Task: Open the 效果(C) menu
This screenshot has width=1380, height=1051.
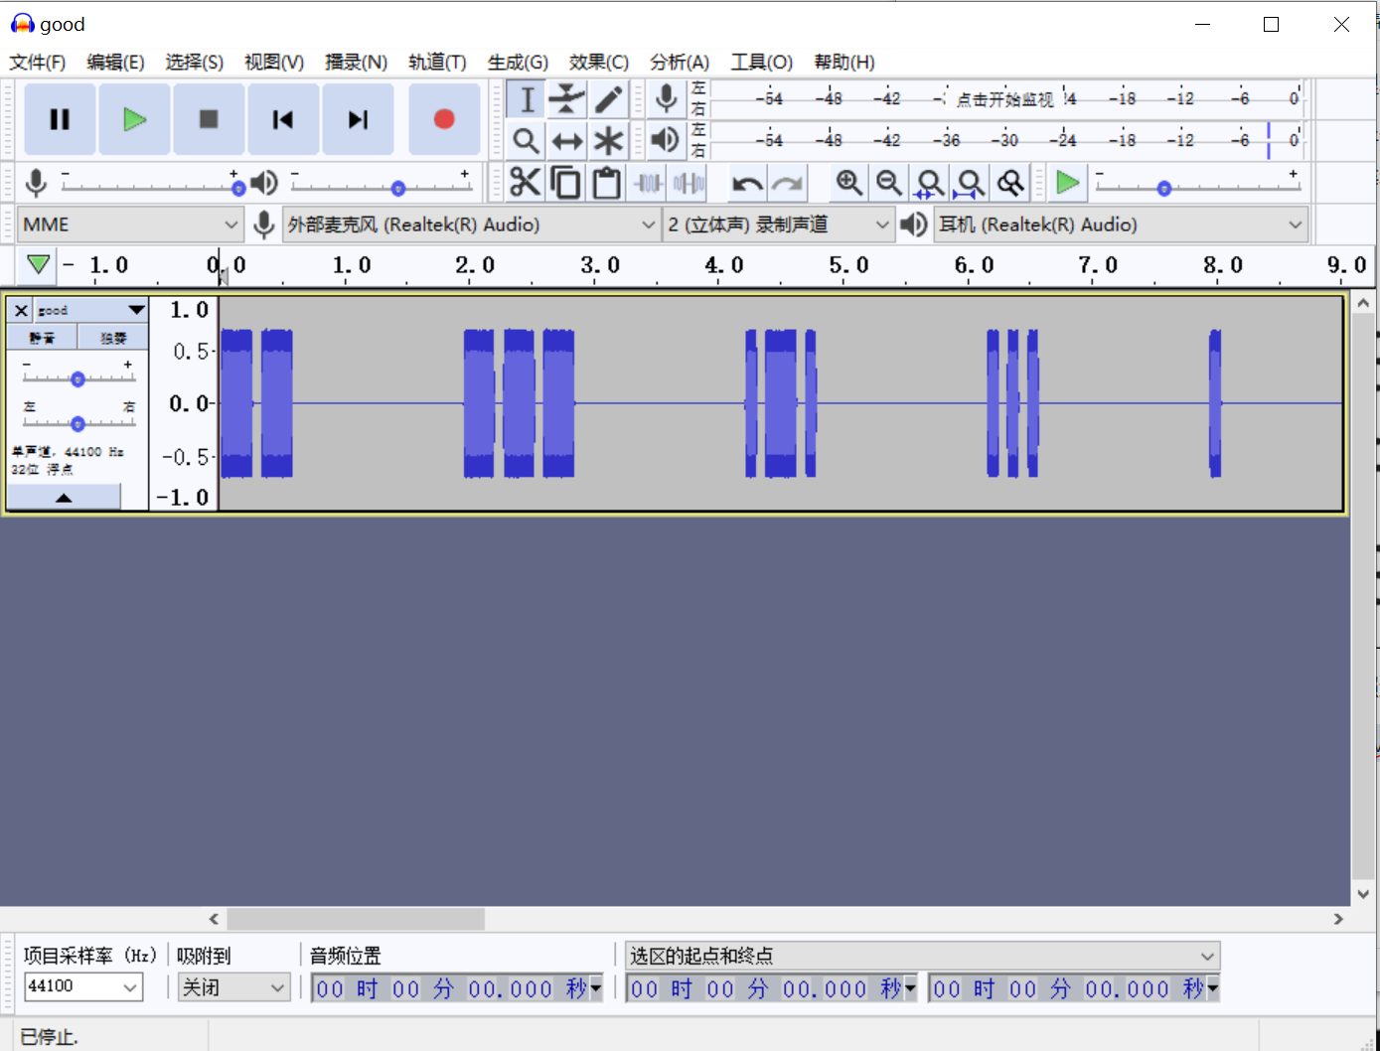Action: (x=599, y=62)
